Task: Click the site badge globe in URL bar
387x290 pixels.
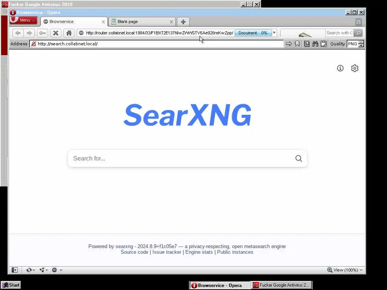Action: pyautogui.click(x=81, y=33)
